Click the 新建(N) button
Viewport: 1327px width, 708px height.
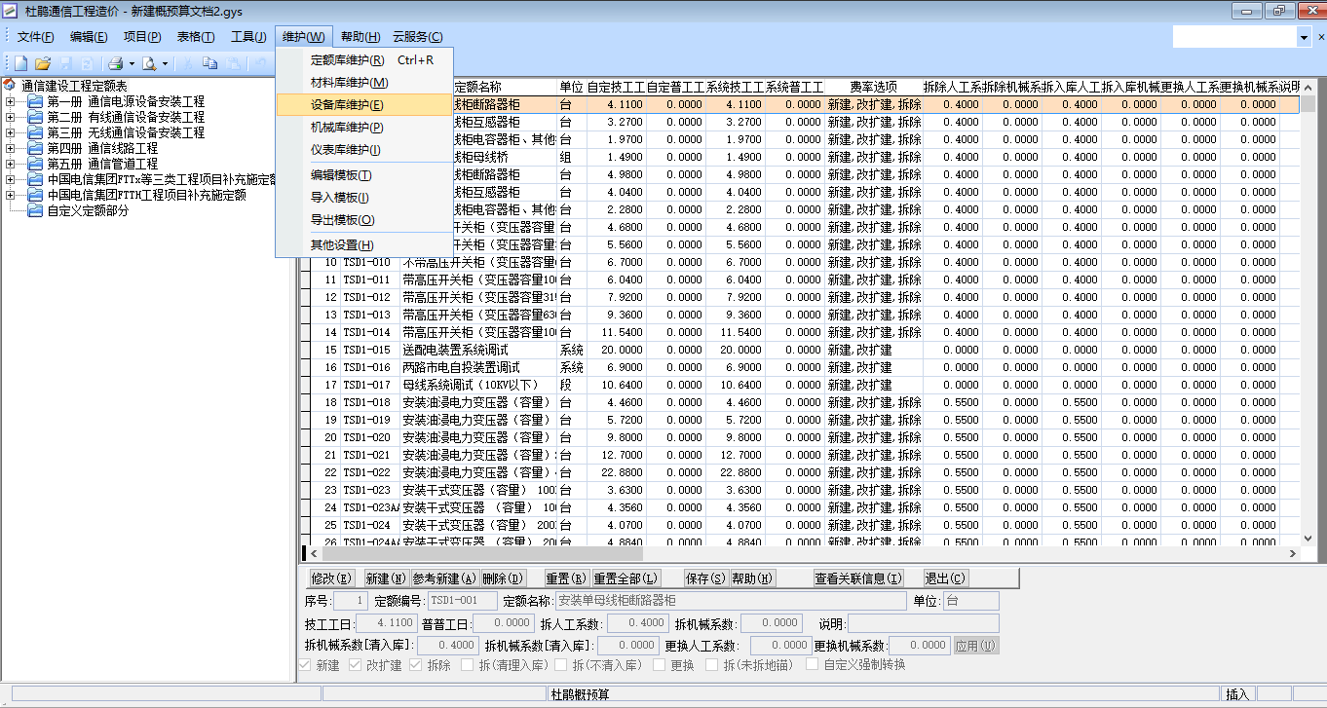(386, 578)
